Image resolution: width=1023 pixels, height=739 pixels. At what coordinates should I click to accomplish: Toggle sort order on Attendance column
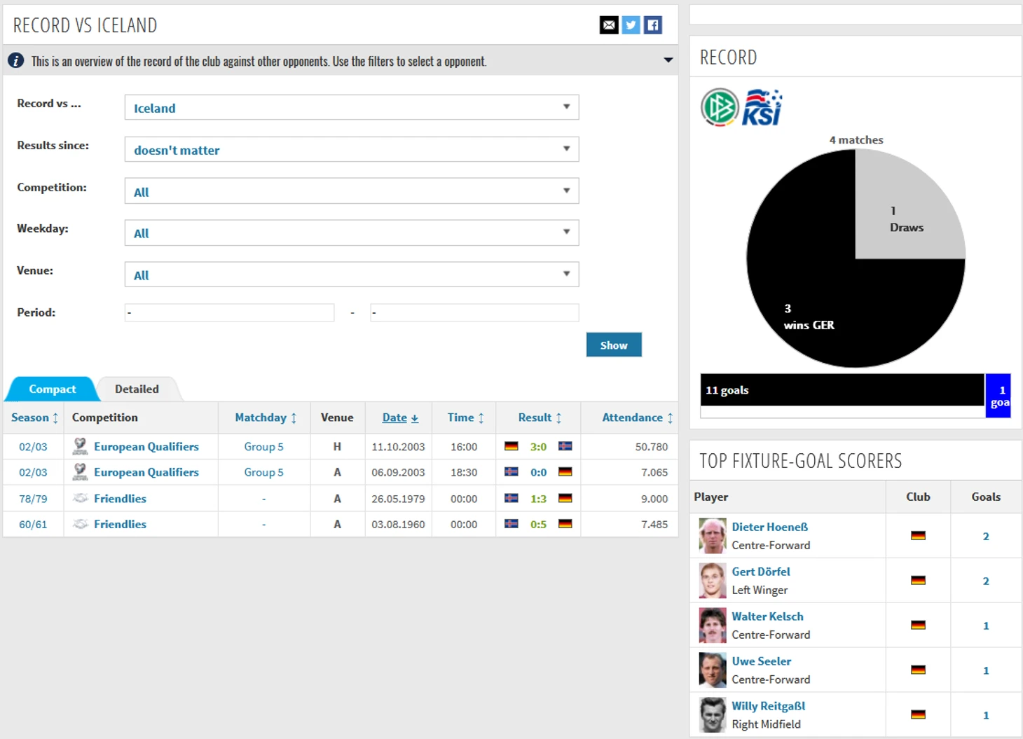coord(637,417)
